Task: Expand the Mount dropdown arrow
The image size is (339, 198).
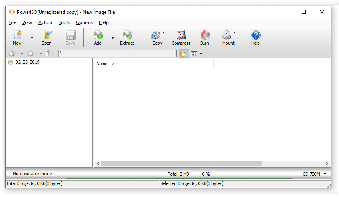Action: tap(234, 32)
